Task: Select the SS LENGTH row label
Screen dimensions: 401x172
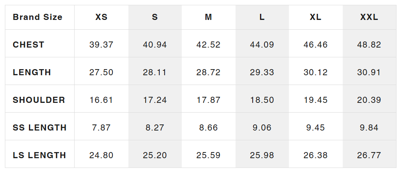Action: coord(40,127)
